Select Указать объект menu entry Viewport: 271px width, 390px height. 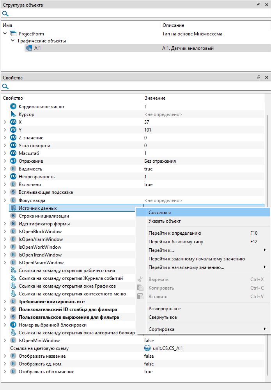tap(165, 221)
